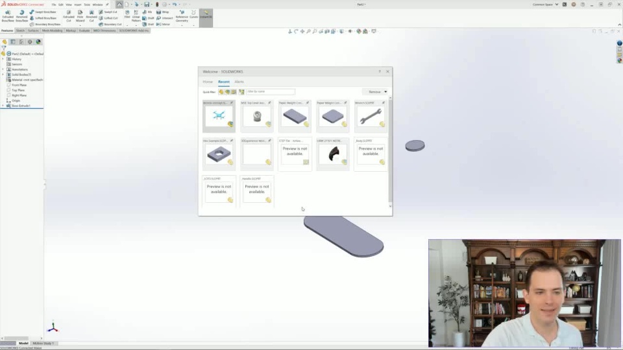Expand the History node in the tree
Image resolution: width=623 pixels, height=350 pixels.
coord(3,59)
